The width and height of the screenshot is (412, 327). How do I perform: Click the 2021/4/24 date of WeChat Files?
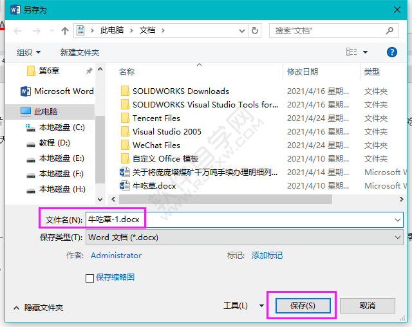(317, 145)
